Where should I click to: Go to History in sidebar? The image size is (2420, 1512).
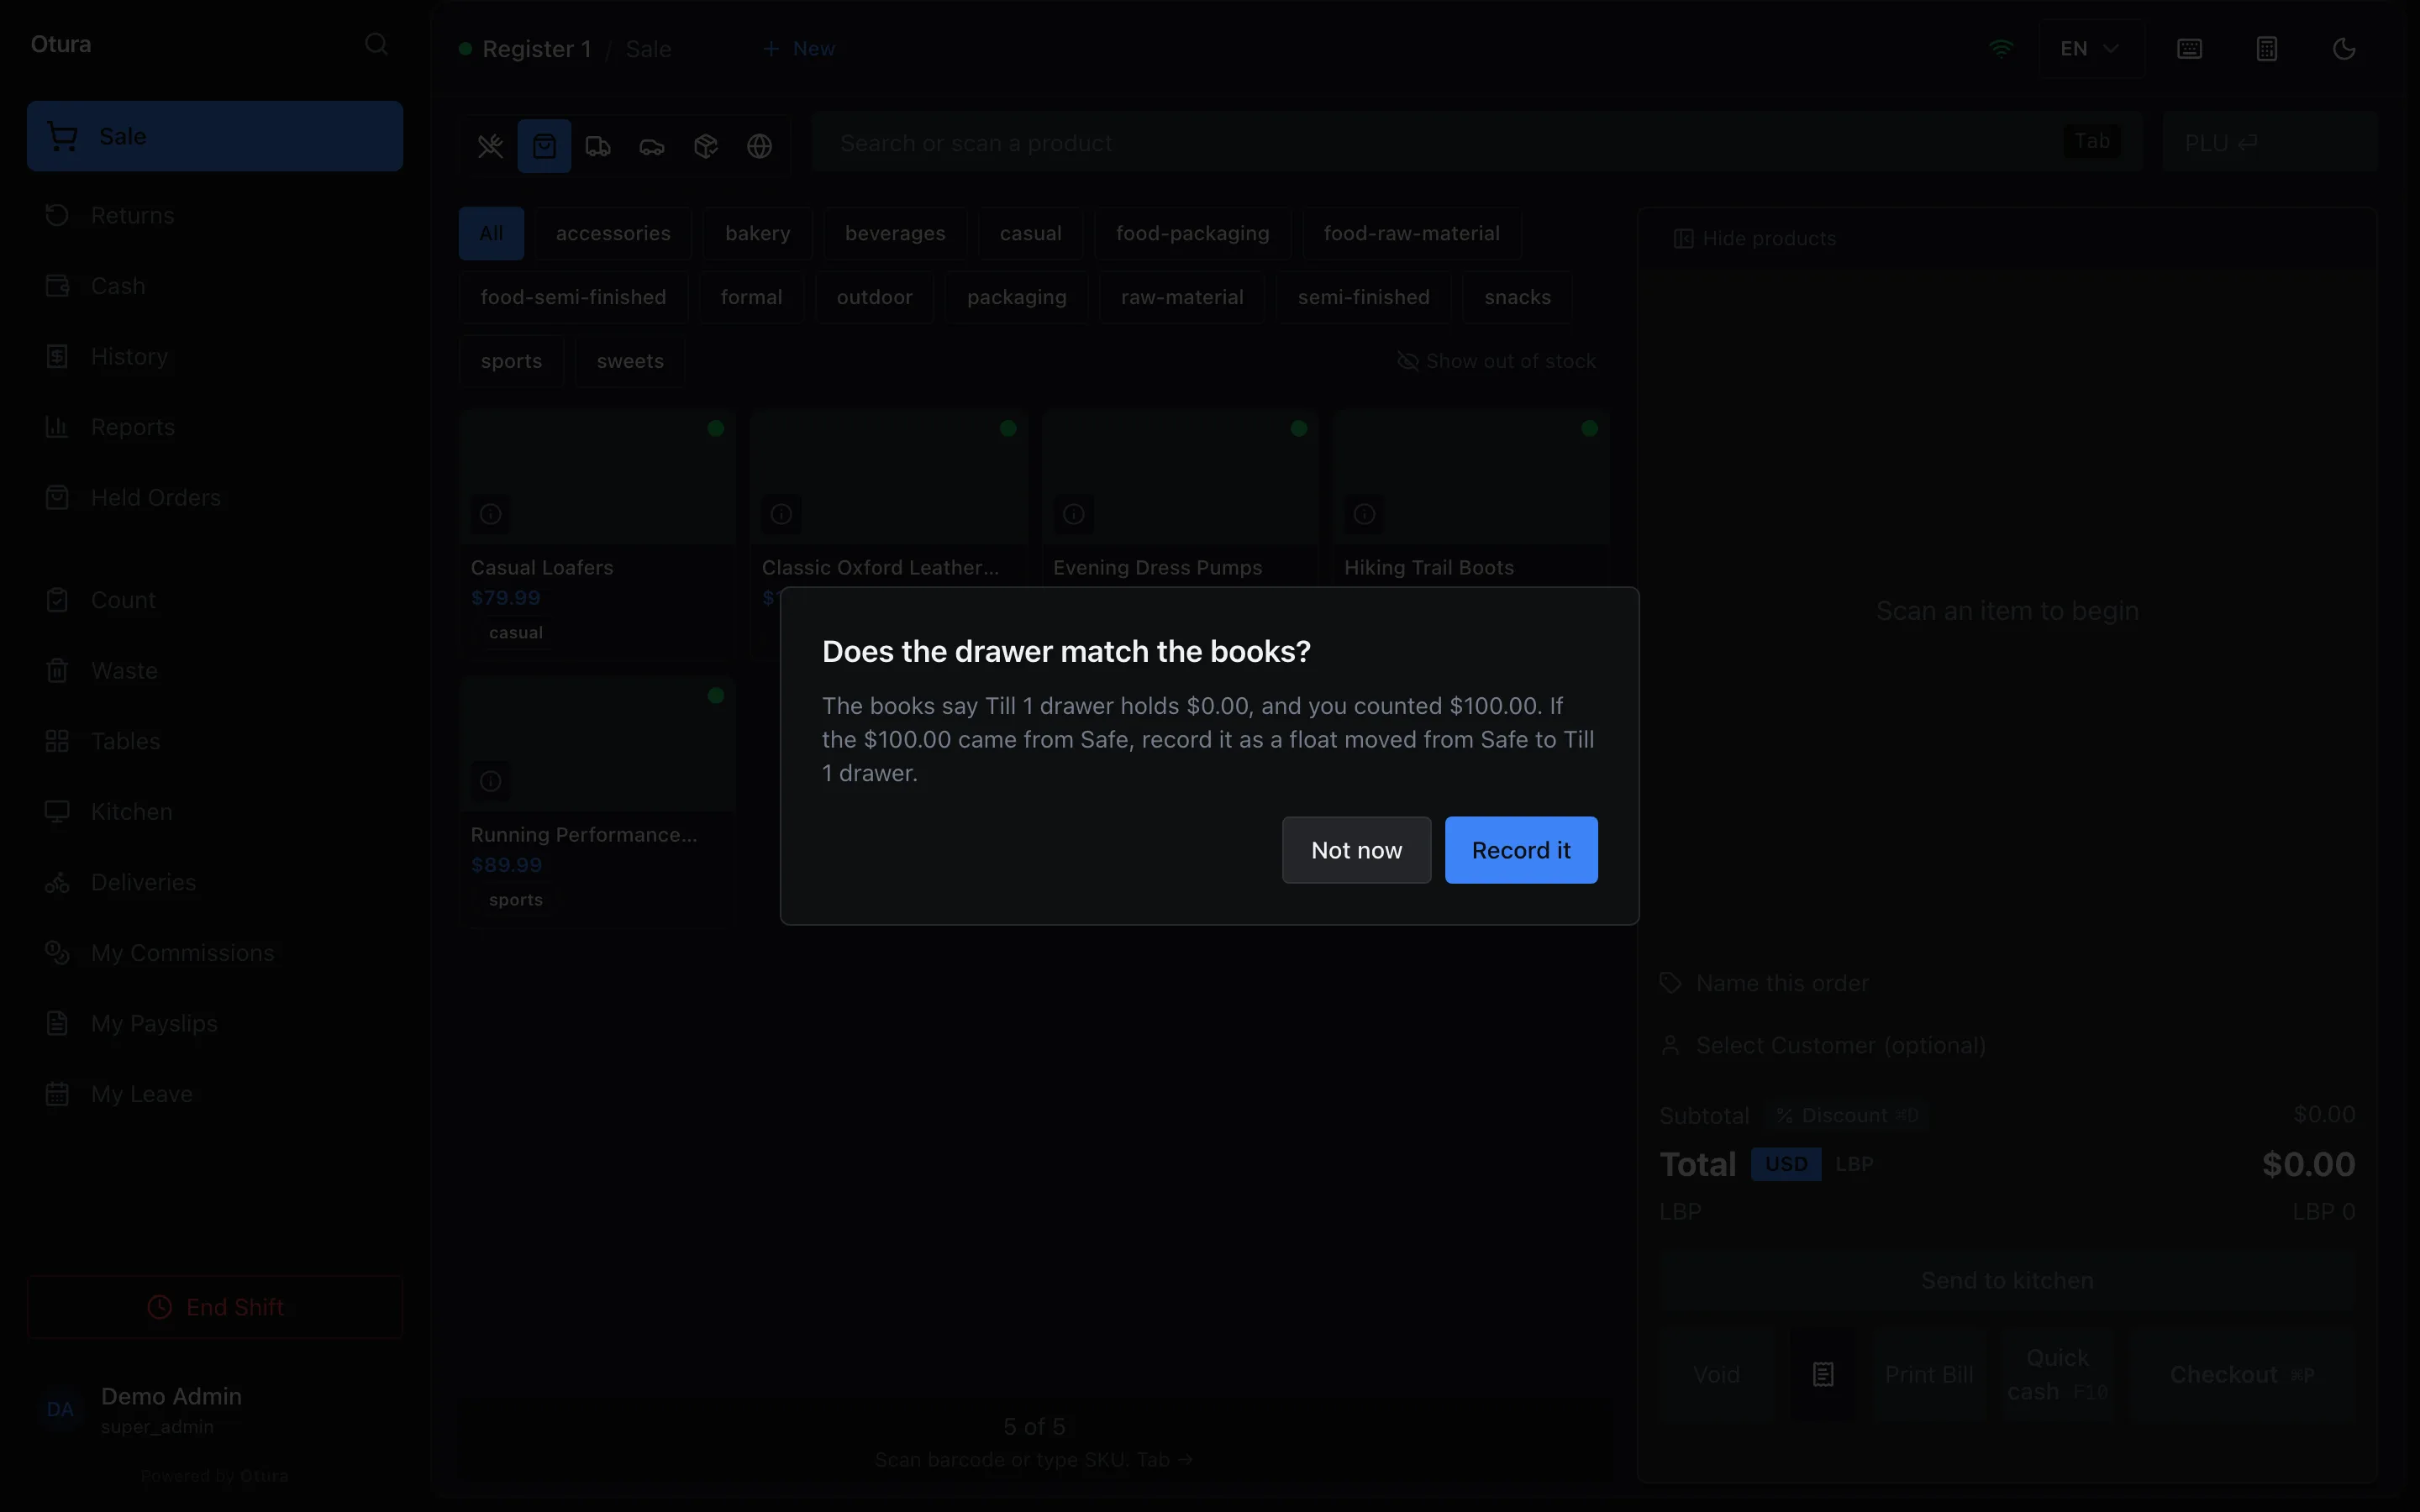215,356
